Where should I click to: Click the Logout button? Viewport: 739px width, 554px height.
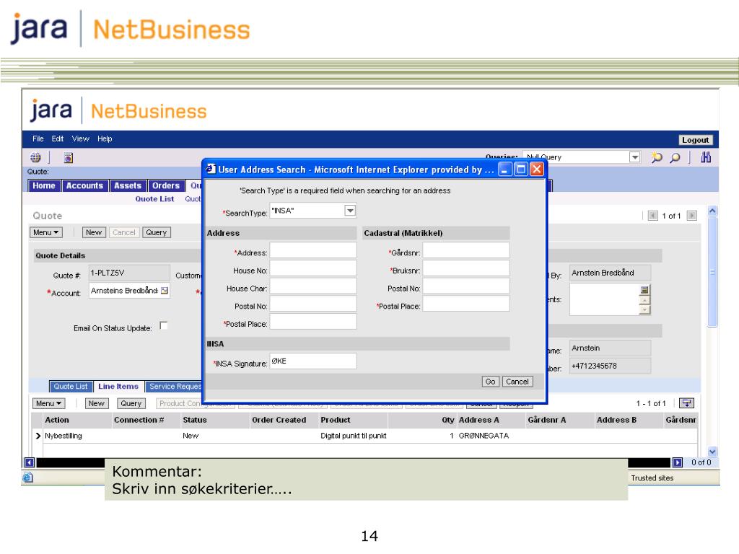tap(695, 139)
